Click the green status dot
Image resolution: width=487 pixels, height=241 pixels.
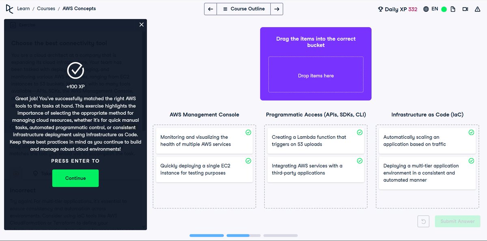coord(444,9)
